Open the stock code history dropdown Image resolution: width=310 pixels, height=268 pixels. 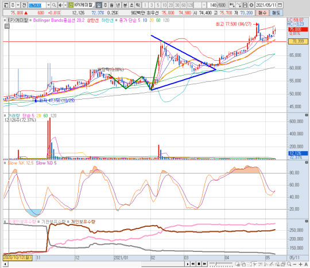[49, 5]
